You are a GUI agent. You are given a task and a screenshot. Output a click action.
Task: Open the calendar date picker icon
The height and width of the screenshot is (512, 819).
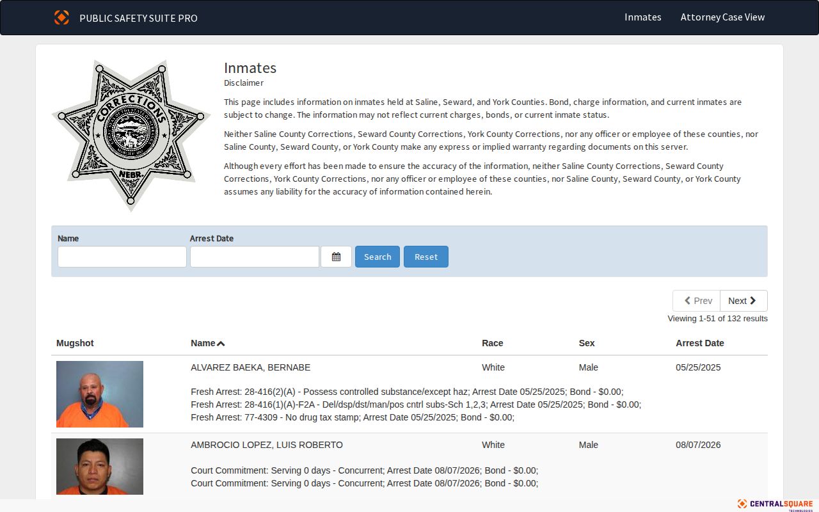(x=336, y=257)
